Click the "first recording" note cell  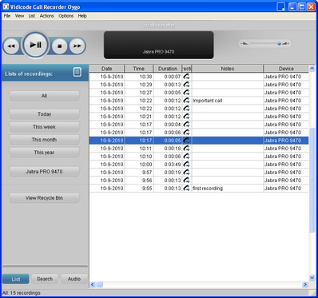coord(227,189)
